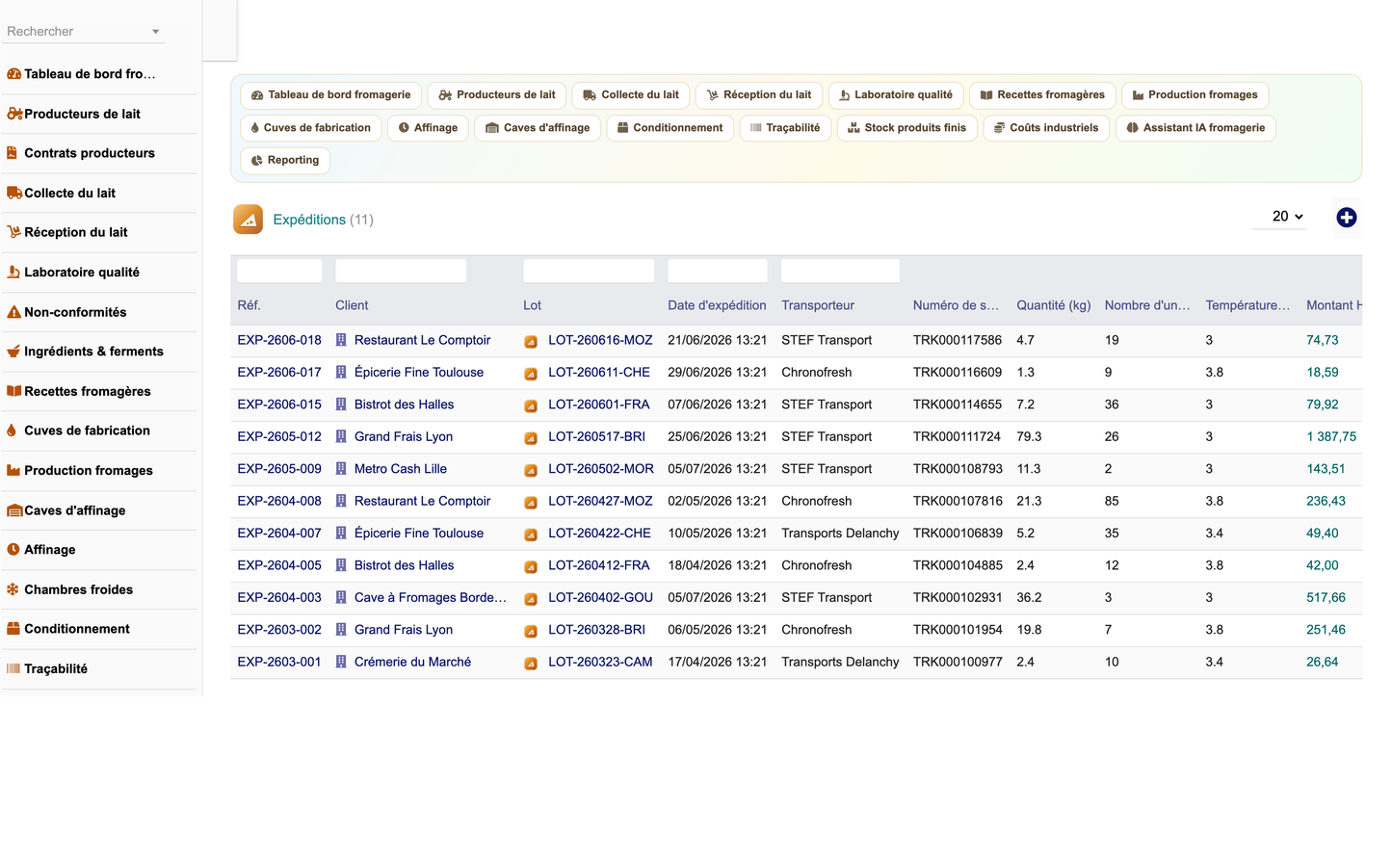
Task: Open the Tableau de bord fromagerie tab
Action: 330,95
